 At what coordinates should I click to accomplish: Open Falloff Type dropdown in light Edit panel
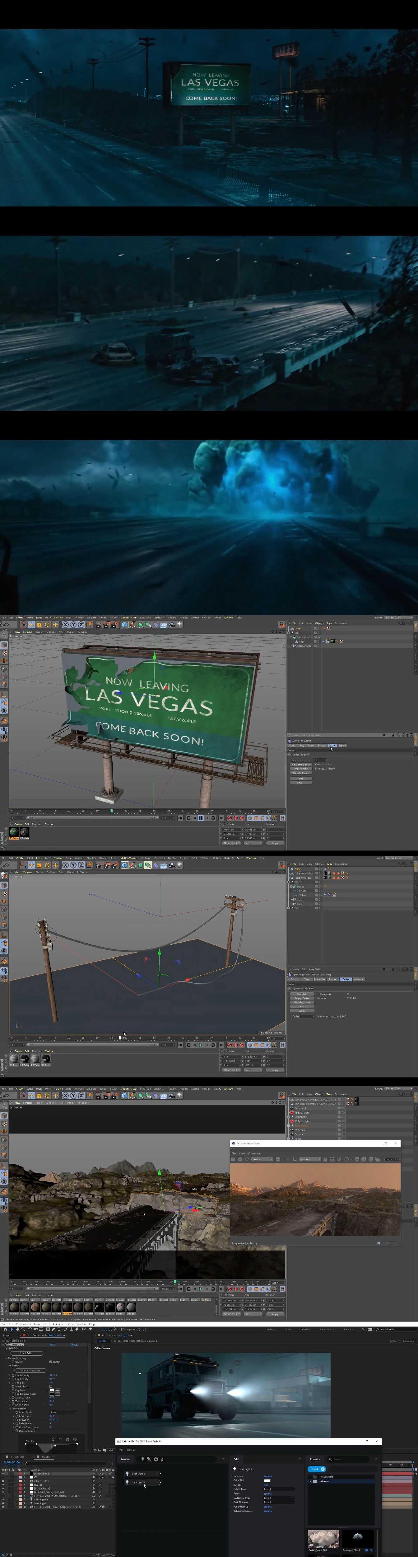pos(279,1489)
